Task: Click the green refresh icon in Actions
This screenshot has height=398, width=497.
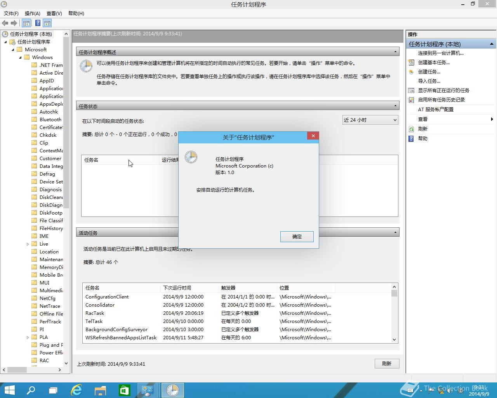Action: [411, 129]
